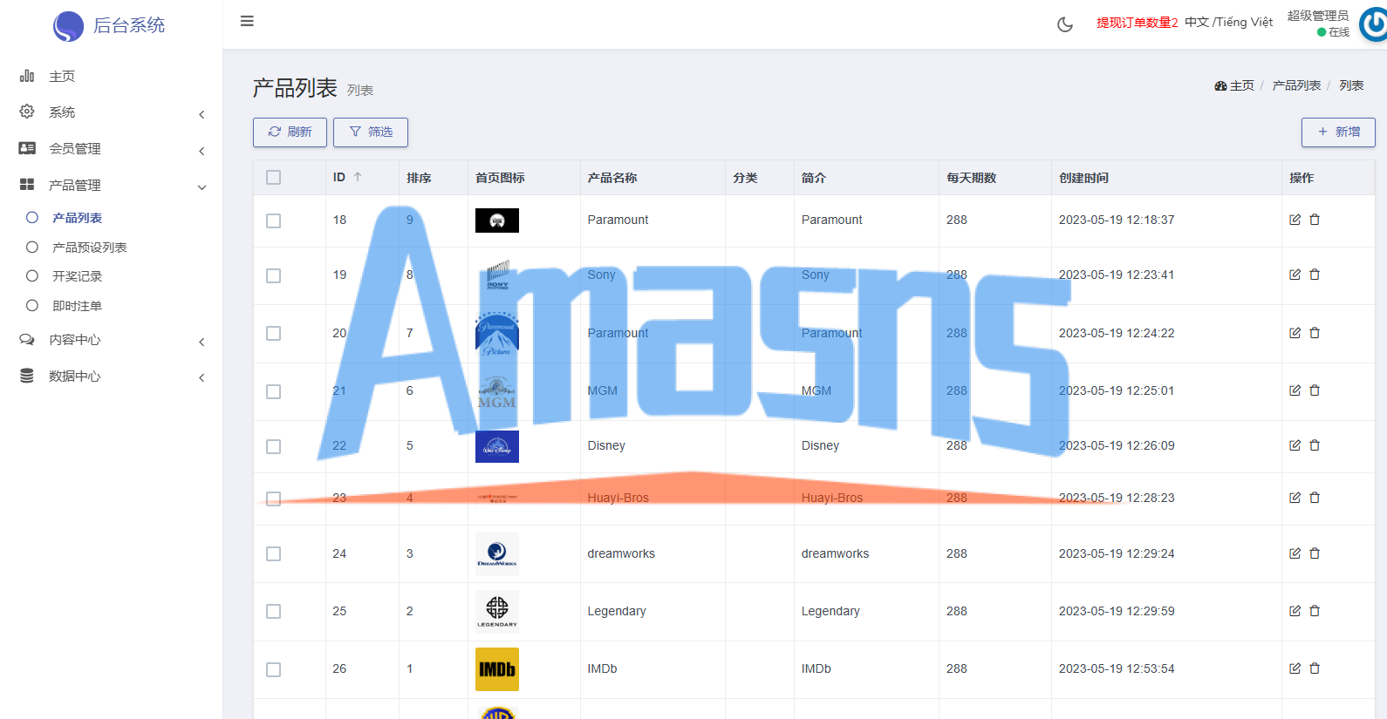The image size is (1387, 719).
Task: Delete the dreamworks product row
Action: tap(1315, 553)
